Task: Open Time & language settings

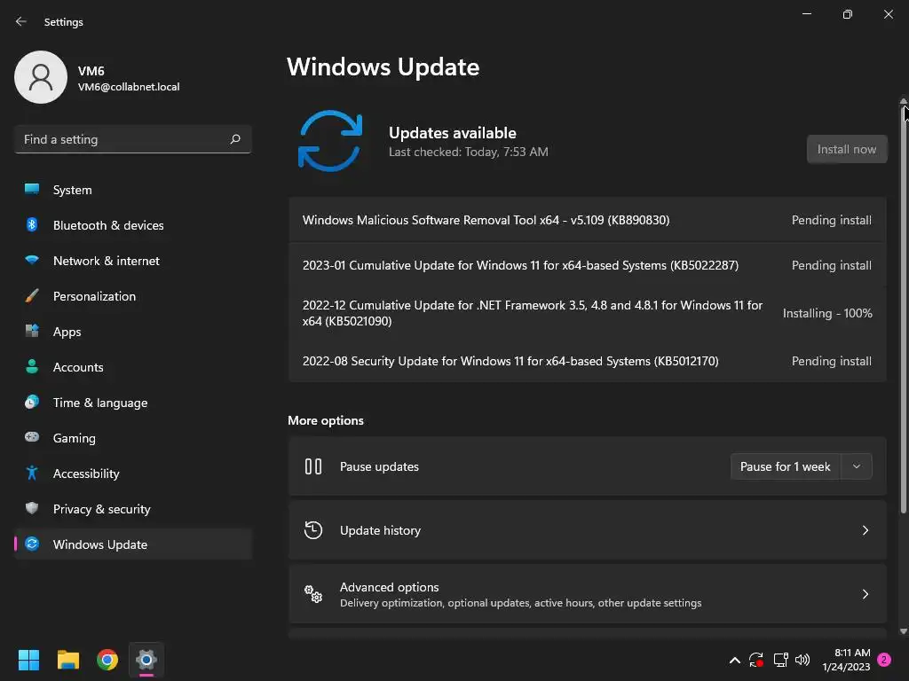Action: (x=133, y=403)
